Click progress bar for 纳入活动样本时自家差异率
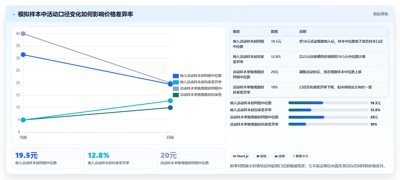The image size is (400, 180). click(328, 110)
